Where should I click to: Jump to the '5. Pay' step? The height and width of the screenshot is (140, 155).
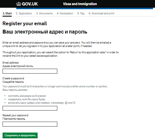pos(81,13)
